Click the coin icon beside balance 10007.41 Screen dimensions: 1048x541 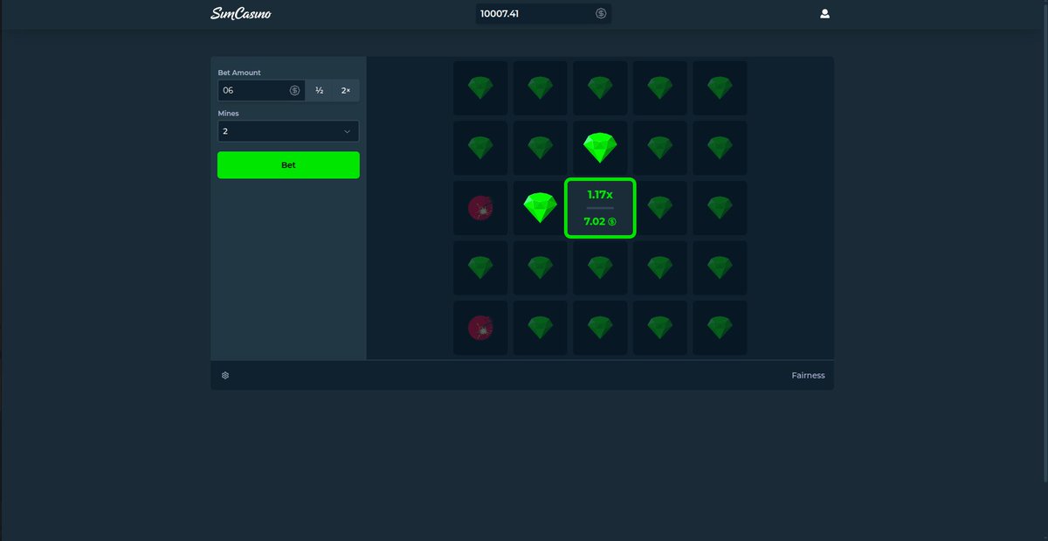tap(601, 14)
